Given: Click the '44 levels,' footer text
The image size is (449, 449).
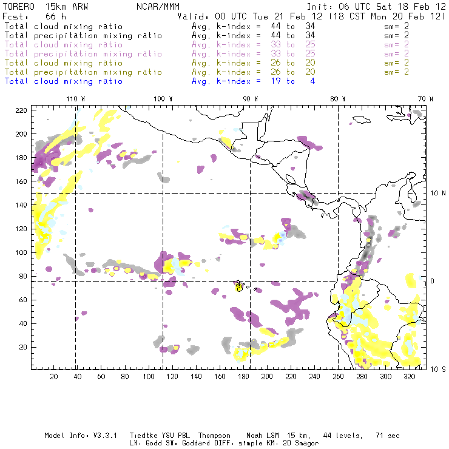Looking at the screenshot, I should 343,436.
